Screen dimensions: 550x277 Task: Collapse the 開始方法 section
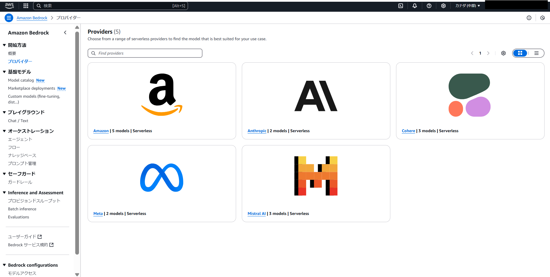[4, 45]
